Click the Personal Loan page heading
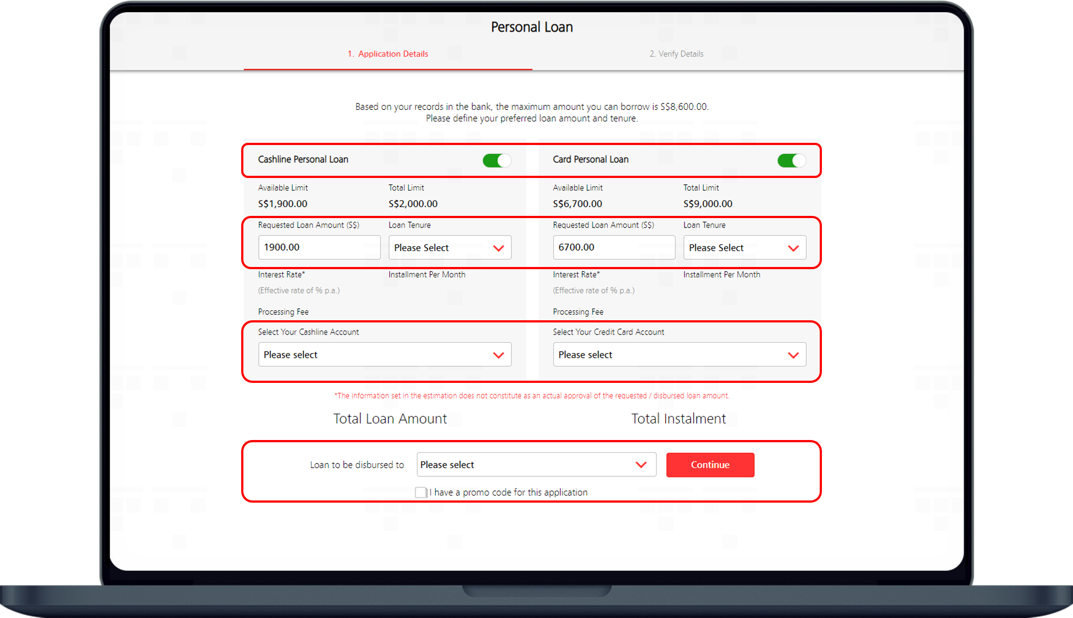The image size is (1073, 618). click(x=531, y=27)
